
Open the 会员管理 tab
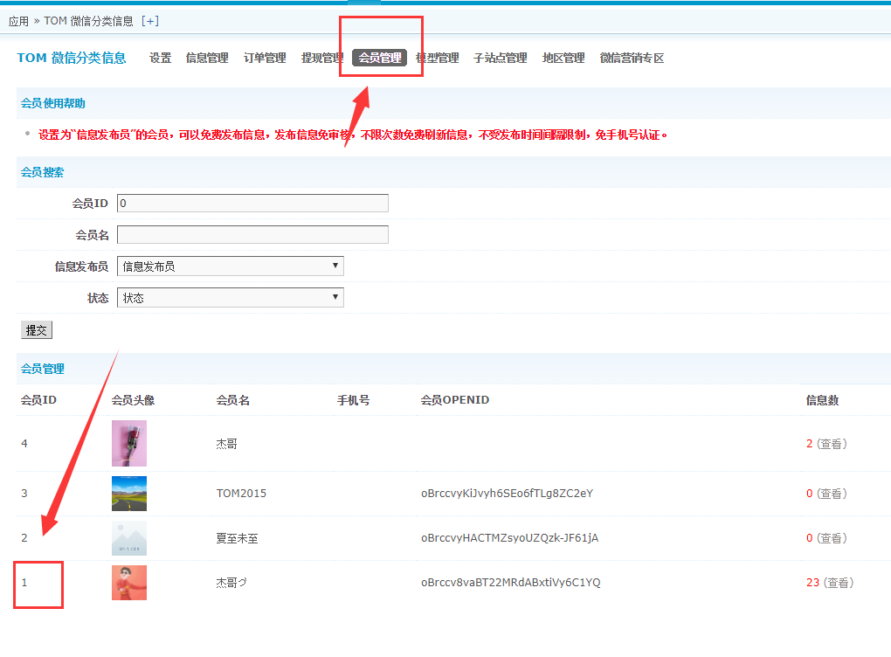pyautogui.click(x=380, y=59)
